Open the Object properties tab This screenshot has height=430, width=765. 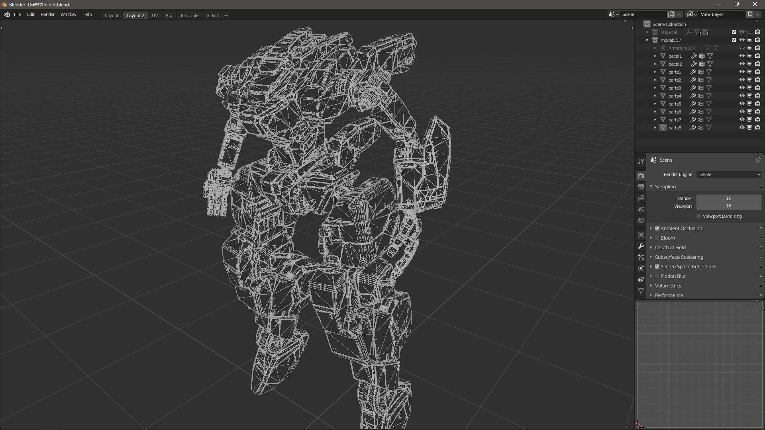tap(641, 235)
